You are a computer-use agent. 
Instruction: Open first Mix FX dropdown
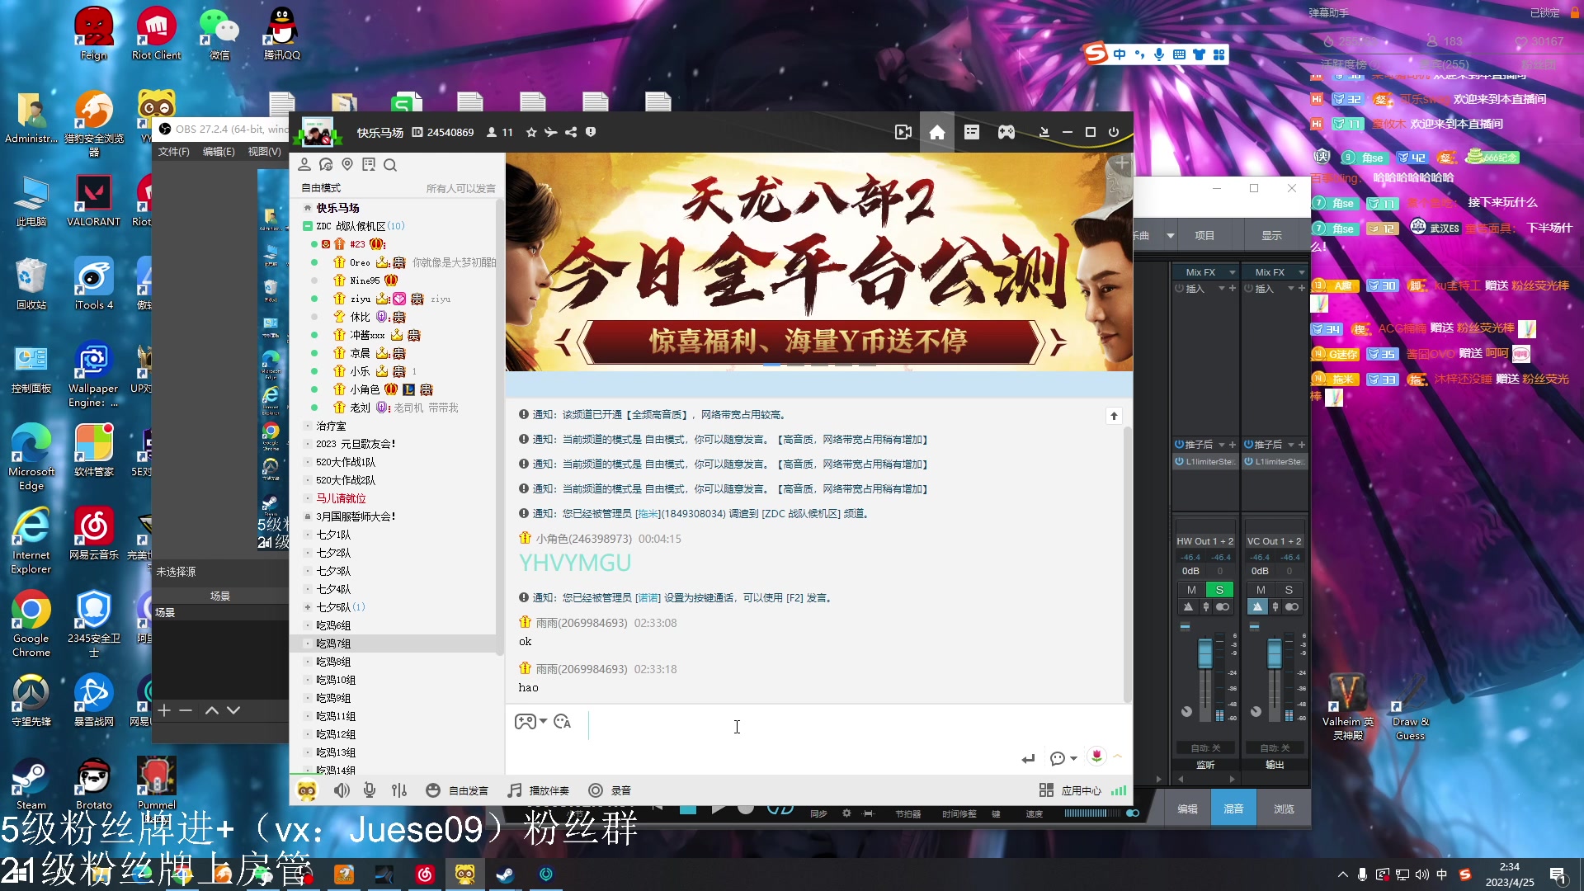coord(1233,272)
